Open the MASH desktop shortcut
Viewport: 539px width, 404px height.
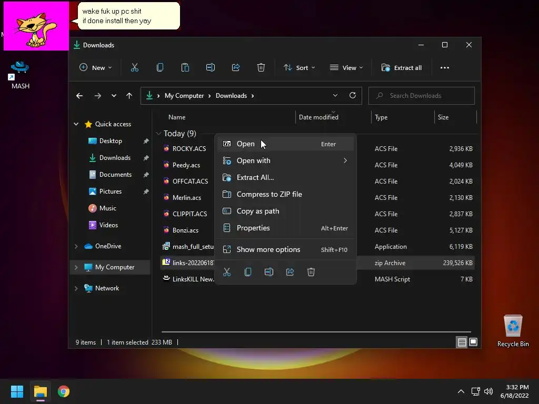pos(21,75)
